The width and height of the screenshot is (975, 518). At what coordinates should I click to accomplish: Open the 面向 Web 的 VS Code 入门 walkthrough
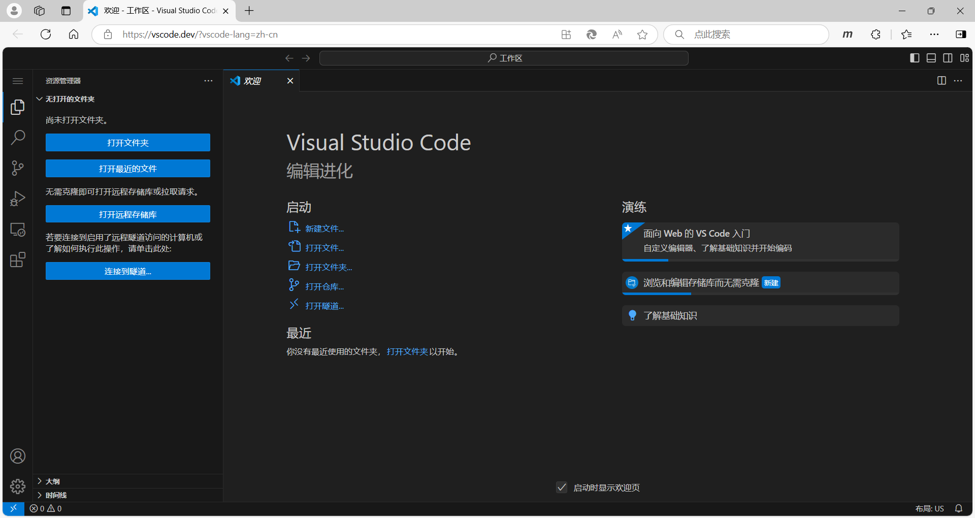pos(761,242)
